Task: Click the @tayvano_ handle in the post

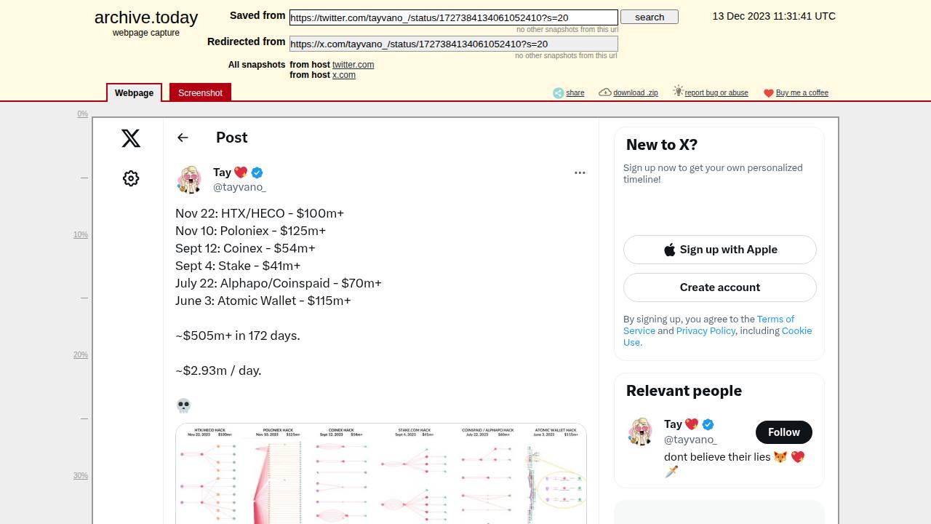Action: coord(239,187)
